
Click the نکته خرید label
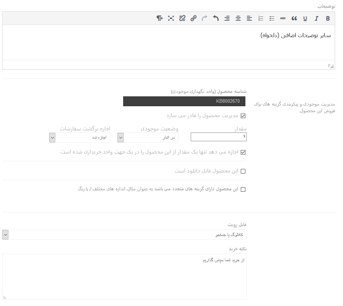238,249
